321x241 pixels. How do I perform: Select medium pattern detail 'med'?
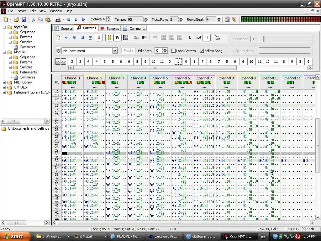point(198,38)
